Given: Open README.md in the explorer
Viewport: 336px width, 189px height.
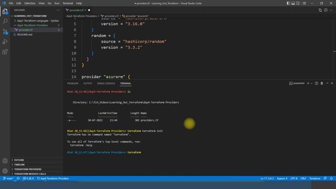Looking at the screenshot, I should 36,35.
